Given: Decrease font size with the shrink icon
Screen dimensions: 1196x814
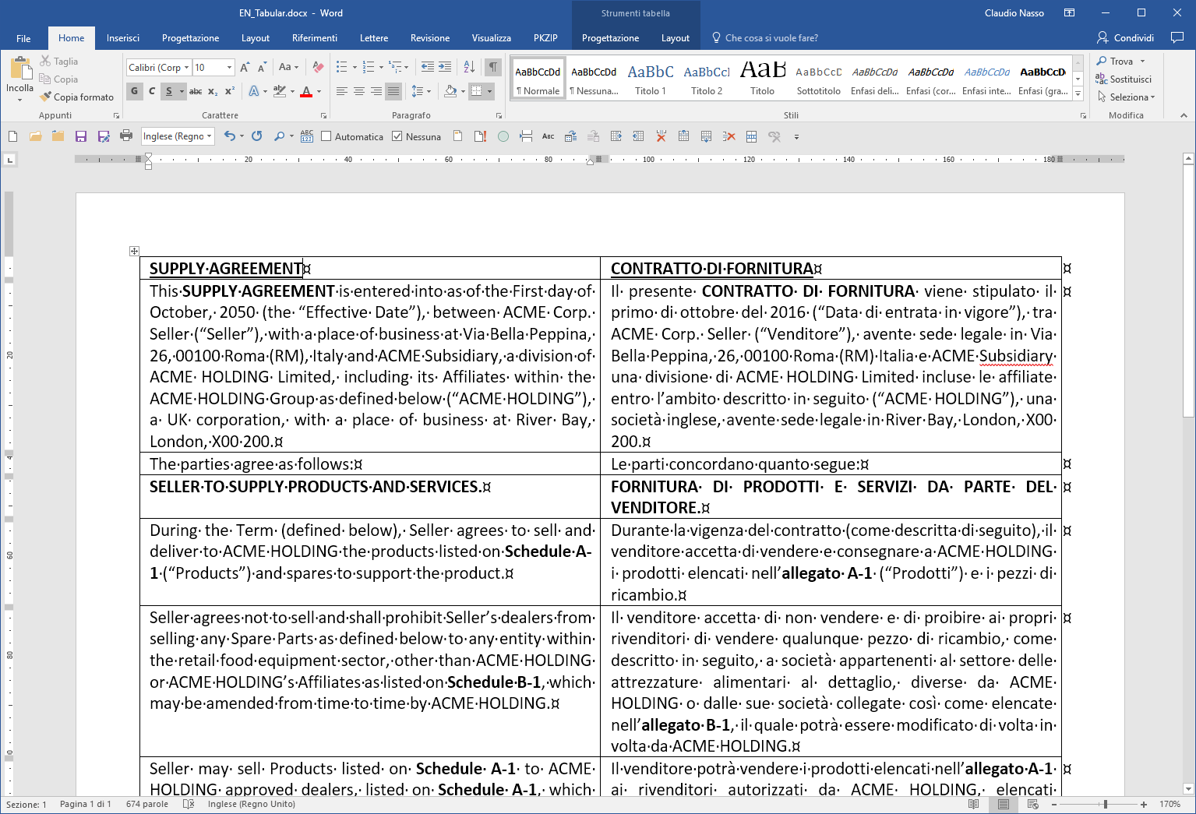Looking at the screenshot, I should coord(262,68).
